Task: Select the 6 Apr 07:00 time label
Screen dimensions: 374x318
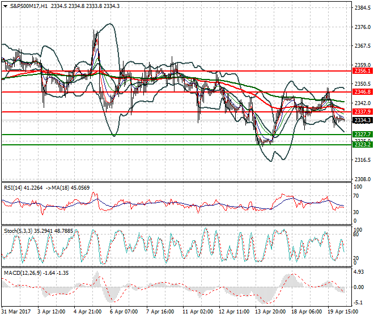Action: click(x=124, y=312)
